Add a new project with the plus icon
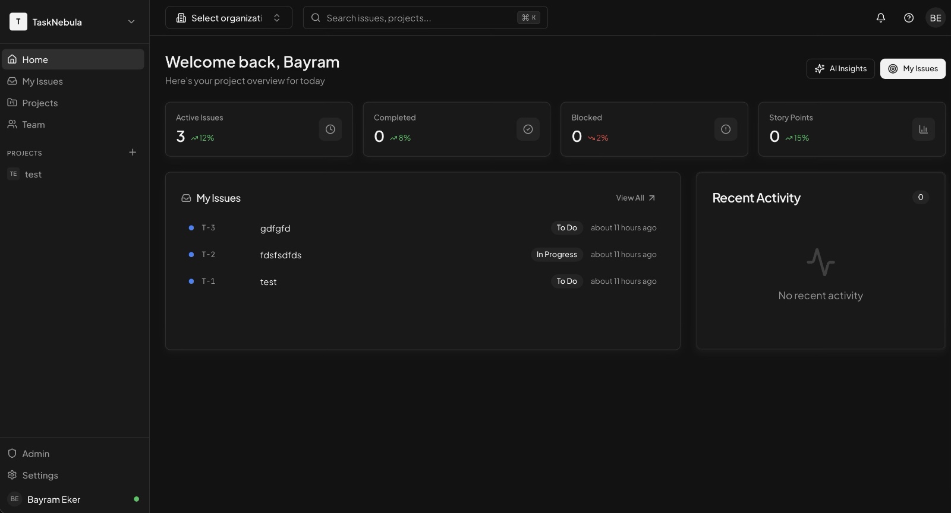This screenshot has height=513, width=951. 133,153
